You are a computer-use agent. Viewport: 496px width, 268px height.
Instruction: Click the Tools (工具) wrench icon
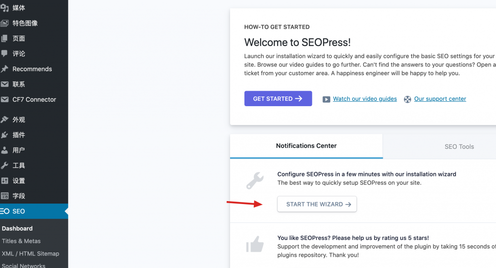pos(4,165)
